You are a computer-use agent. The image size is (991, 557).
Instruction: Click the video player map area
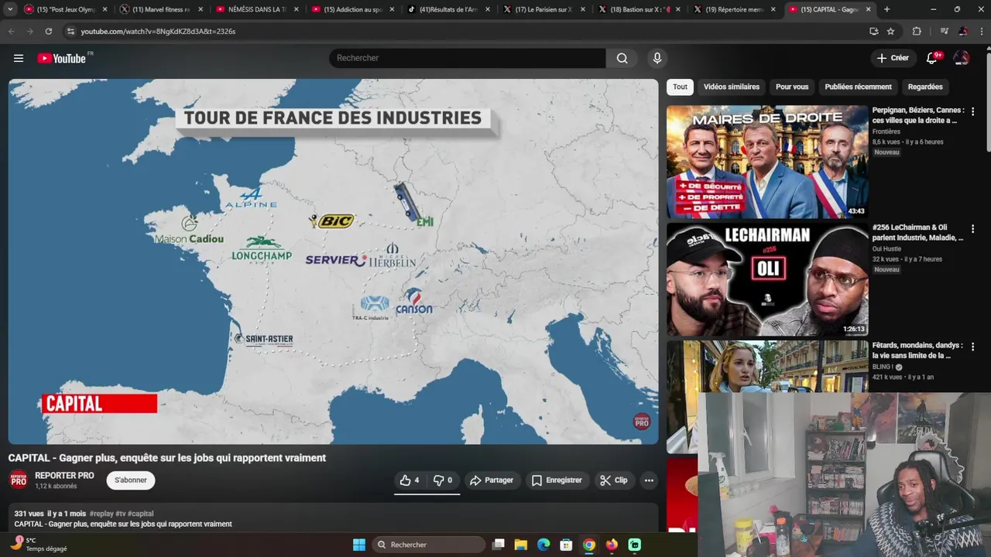point(333,261)
